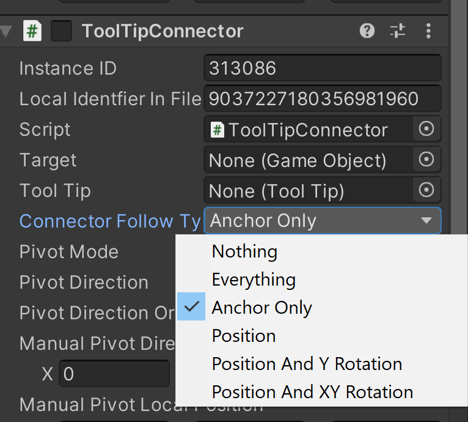Click the Connector Follow Type dropdown
The image size is (468, 422).
(322, 221)
